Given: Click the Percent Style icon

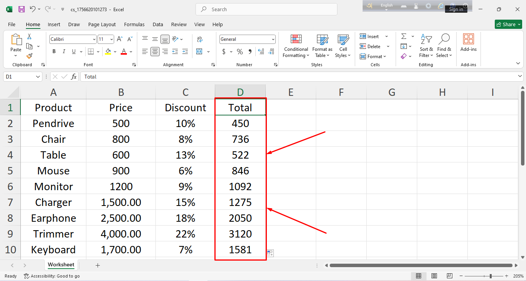Looking at the screenshot, I should 239,52.
